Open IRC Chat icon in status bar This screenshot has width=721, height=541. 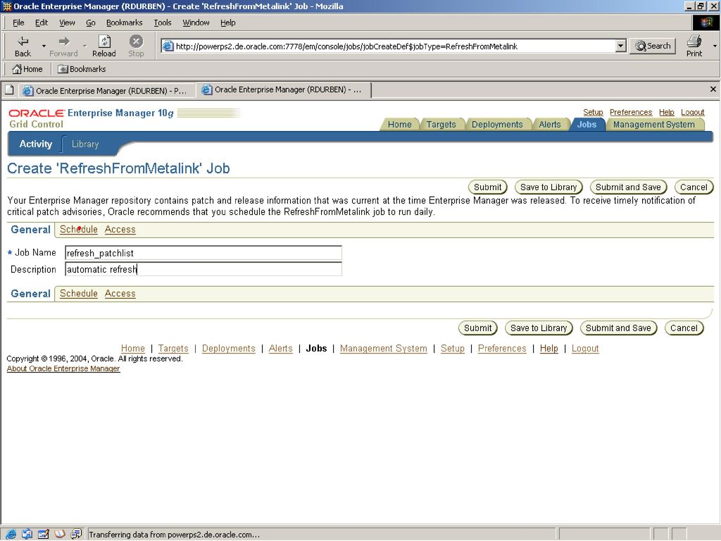tap(76, 534)
